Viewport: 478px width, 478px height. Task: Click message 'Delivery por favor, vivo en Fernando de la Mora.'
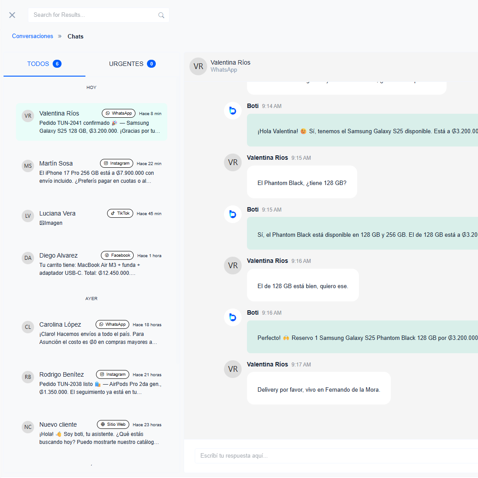(x=319, y=388)
